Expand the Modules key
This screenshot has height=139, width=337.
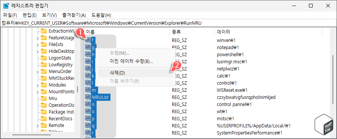pos(37,85)
